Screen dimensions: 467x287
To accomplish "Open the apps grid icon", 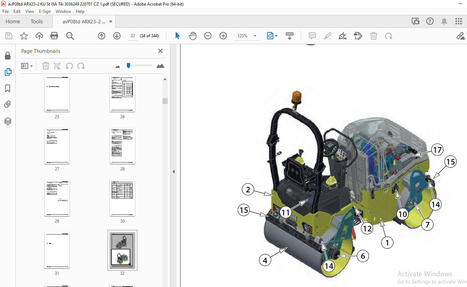I will pyautogui.click(x=459, y=22).
